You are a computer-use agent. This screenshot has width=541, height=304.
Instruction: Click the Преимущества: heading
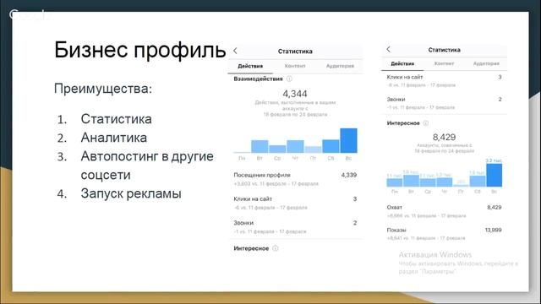click(103, 89)
